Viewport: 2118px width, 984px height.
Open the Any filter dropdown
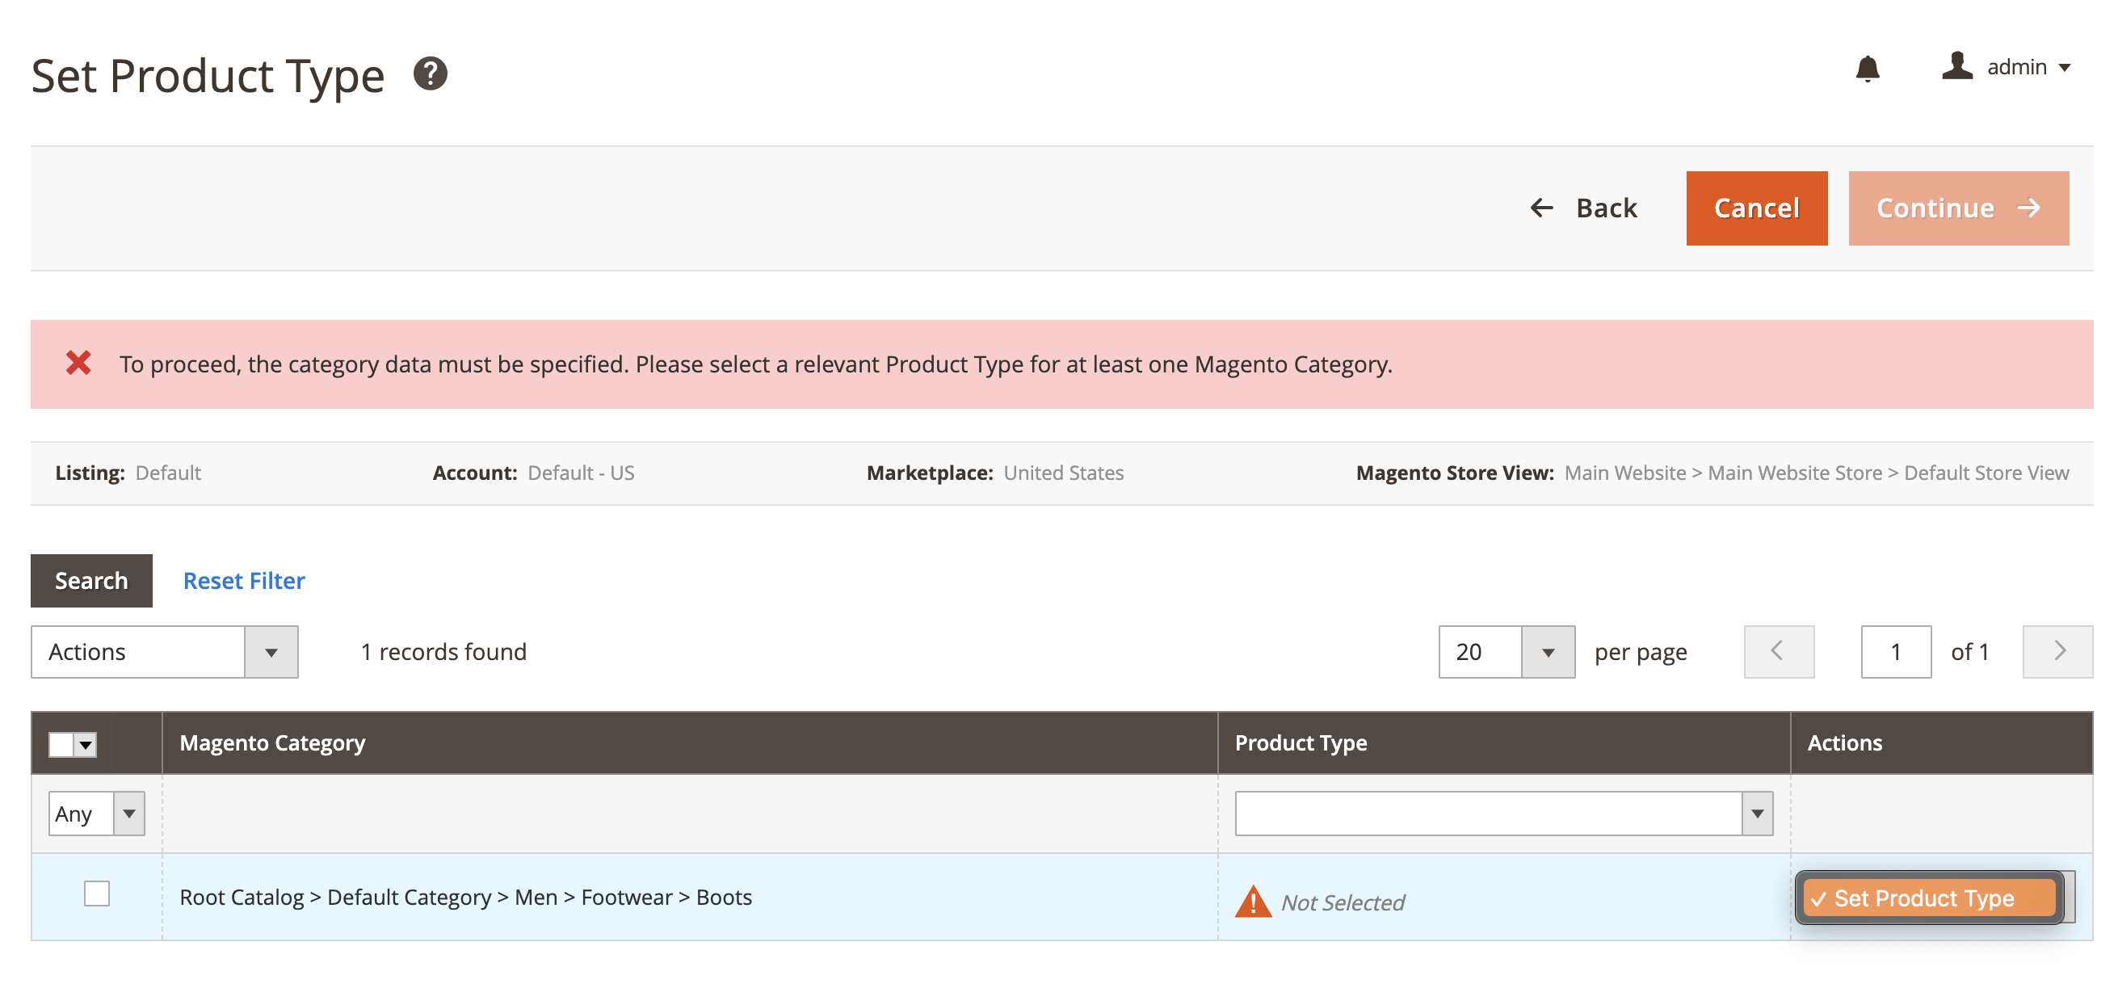coord(96,813)
